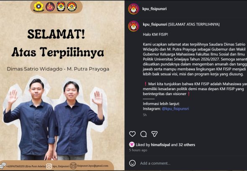This screenshot has height=171, width=247.
Task: Click the 5 hours ago post timestamp
Action: pos(138,150)
